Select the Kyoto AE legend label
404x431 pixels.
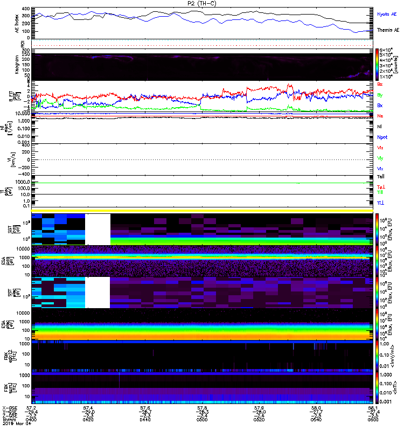coord(387,14)
